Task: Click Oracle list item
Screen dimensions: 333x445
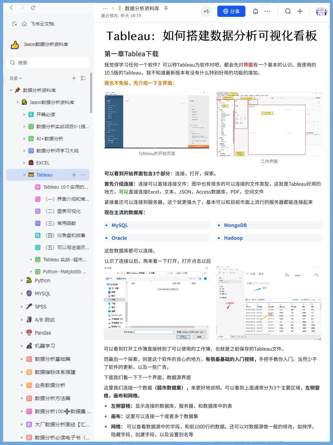Action: click(119, 238)
